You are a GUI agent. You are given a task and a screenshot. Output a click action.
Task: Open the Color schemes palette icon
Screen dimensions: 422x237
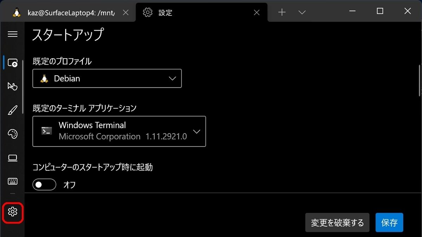click(13, 134)
